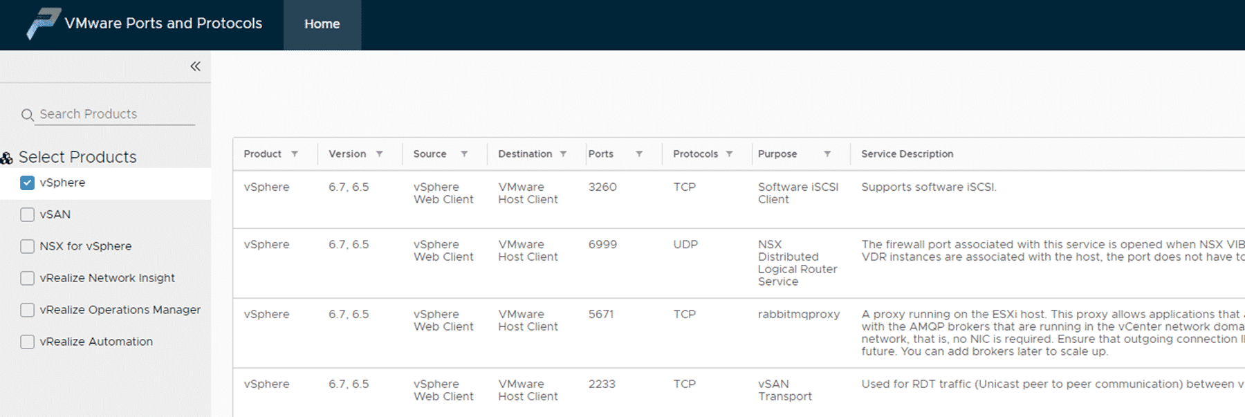Open the Source column filter icon

click(464, 154)
